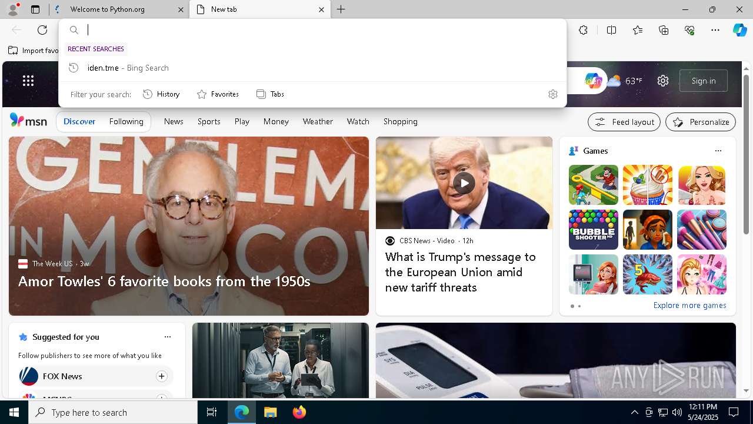753x424 pixels.
Task: Open the Amor Towles favorite books article
Action: coord(164,281)
